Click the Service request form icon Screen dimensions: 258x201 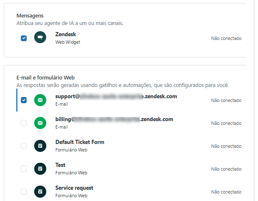40,192
